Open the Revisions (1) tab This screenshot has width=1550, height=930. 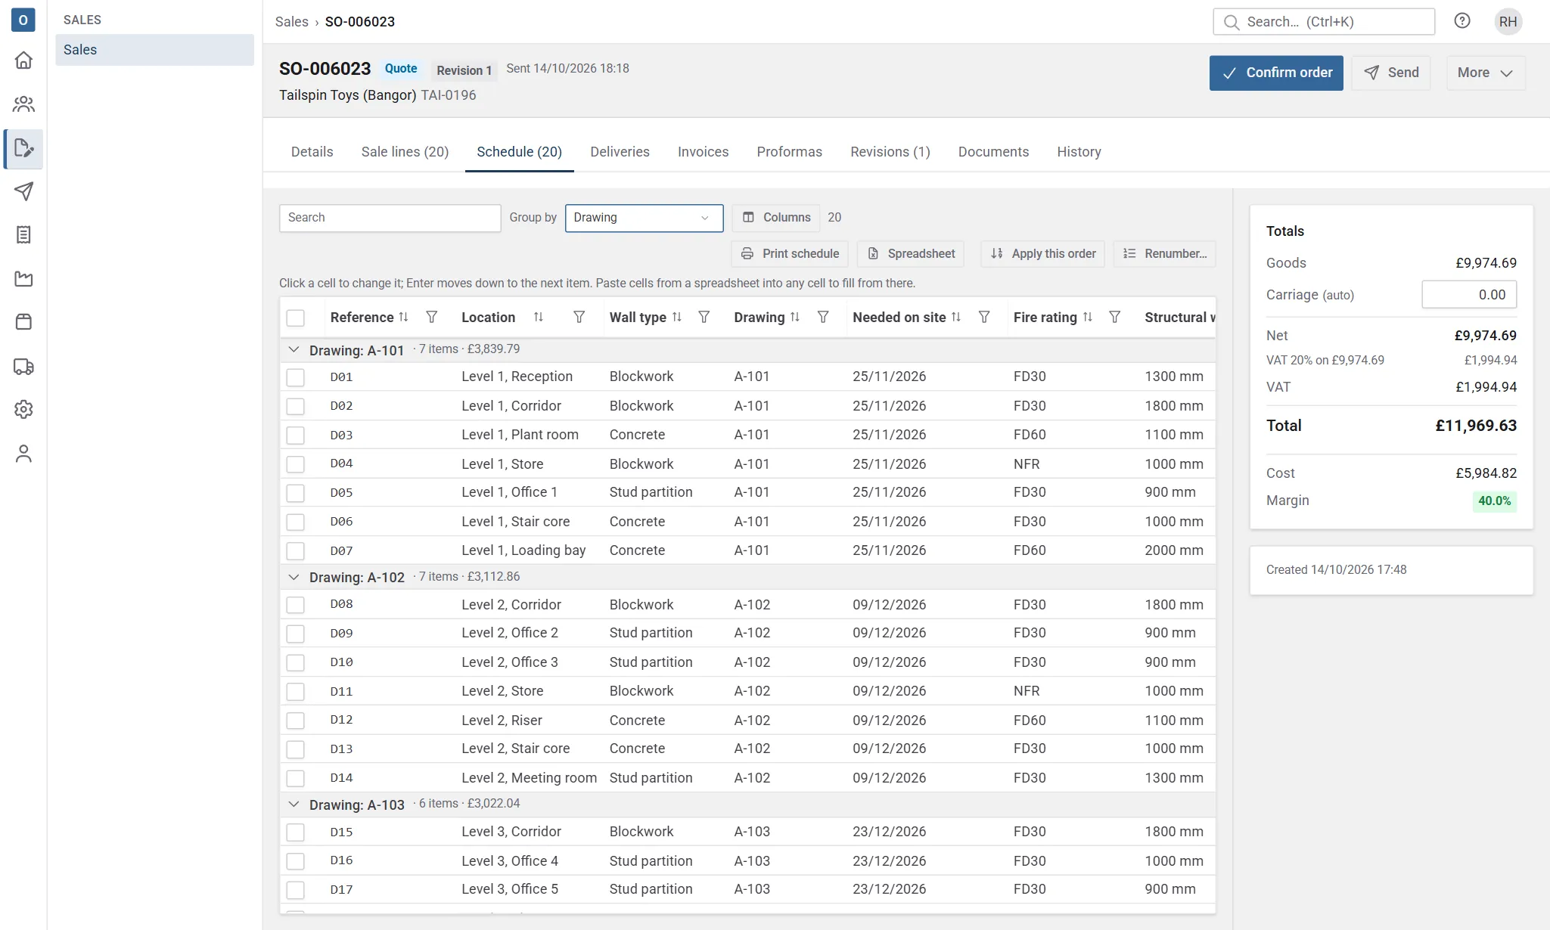click(890, 152)
